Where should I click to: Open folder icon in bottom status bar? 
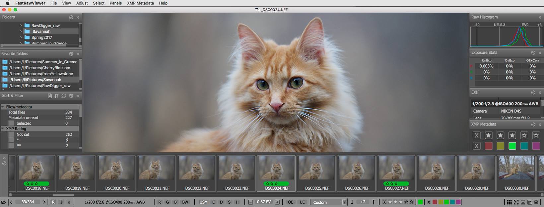[x=3, y=202]
